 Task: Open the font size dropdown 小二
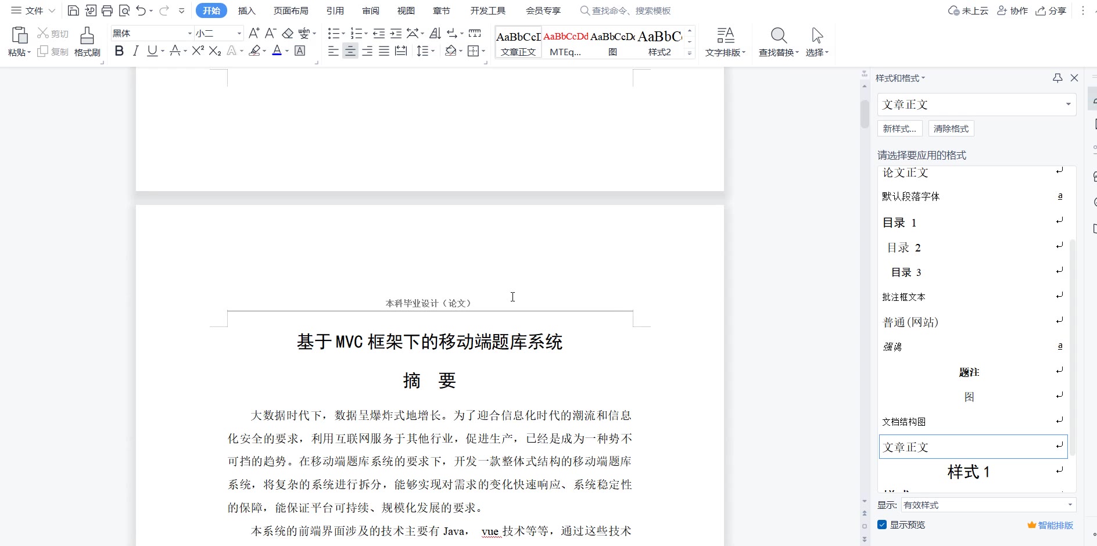click(x=239, y=33)
